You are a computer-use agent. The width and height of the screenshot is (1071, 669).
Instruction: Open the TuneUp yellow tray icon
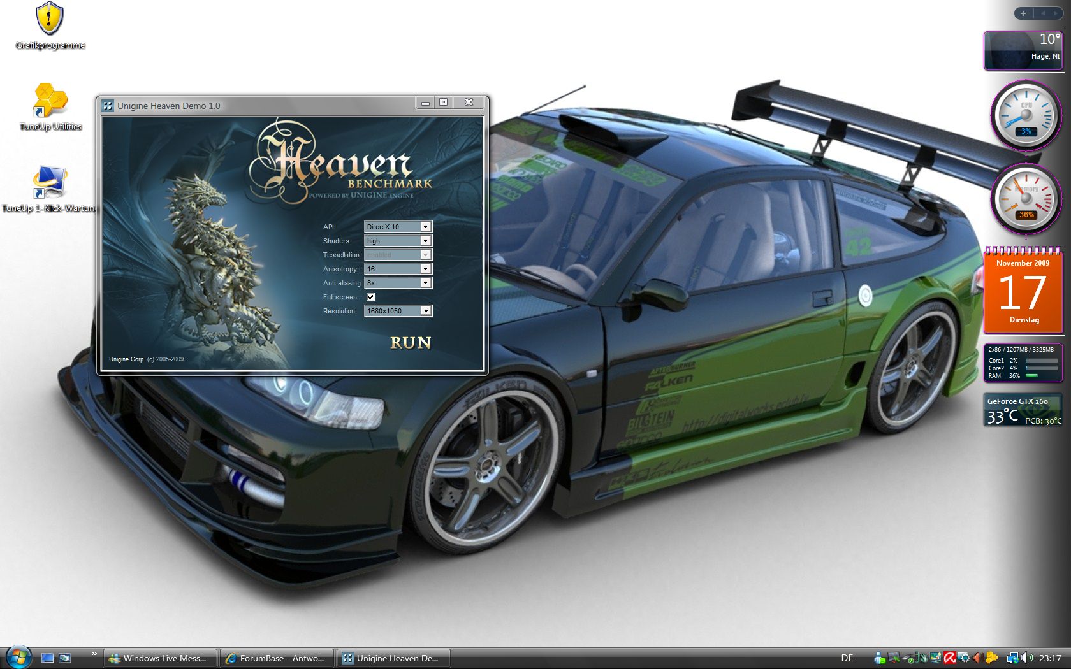pyautogui.click(x=992, y=658)
